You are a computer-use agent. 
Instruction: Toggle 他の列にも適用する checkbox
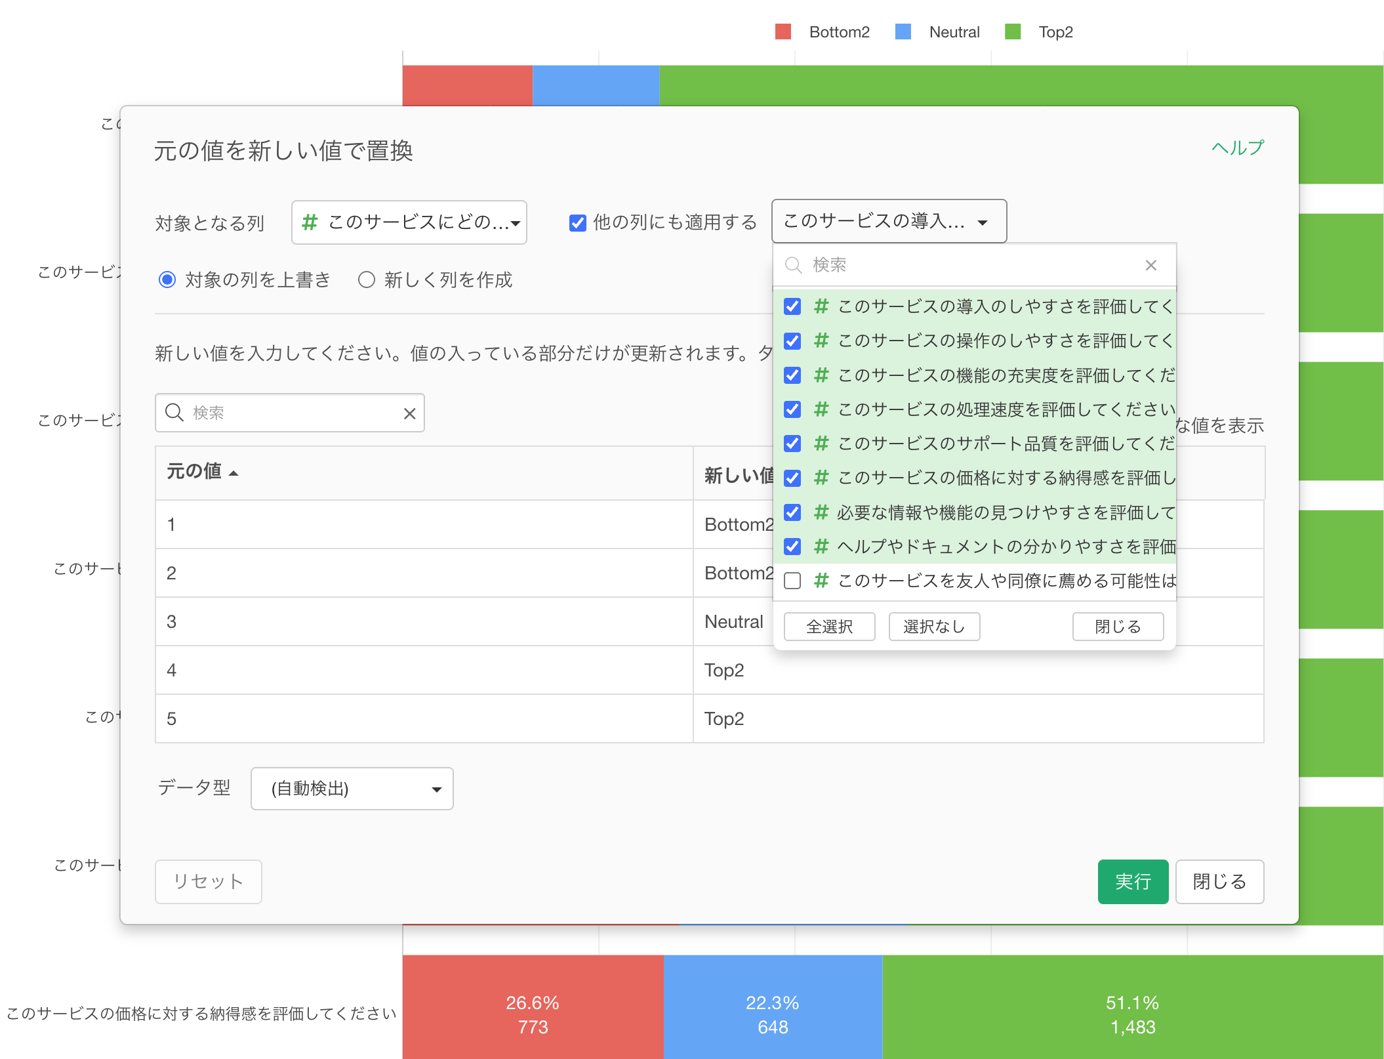577,223
